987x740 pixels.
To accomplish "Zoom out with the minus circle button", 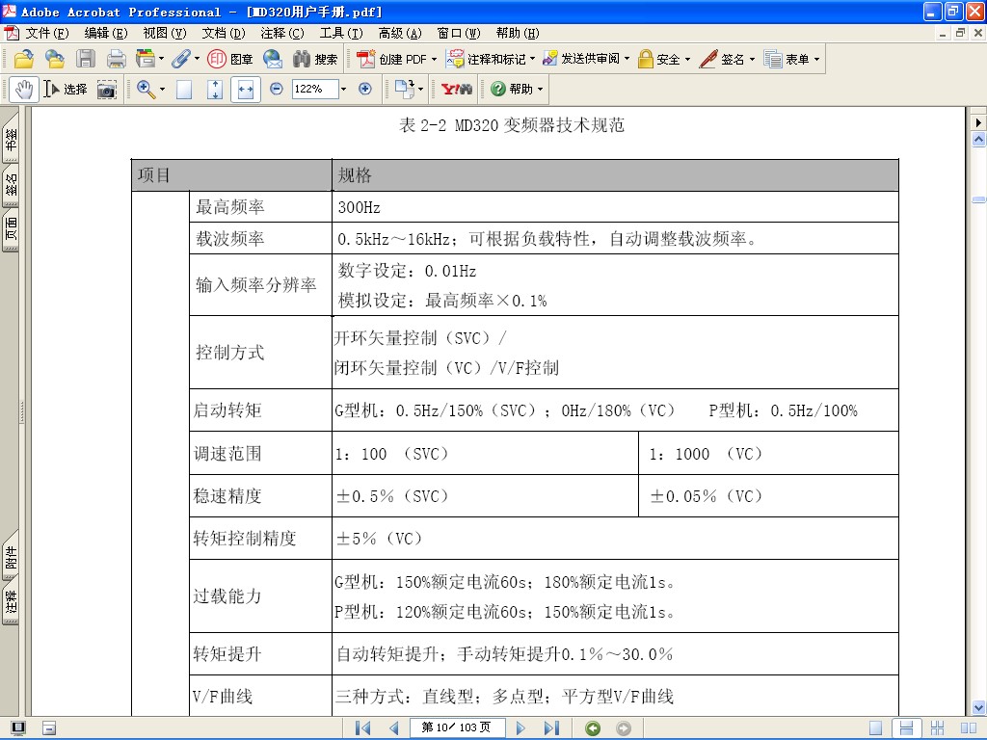I will click(277, 89).
